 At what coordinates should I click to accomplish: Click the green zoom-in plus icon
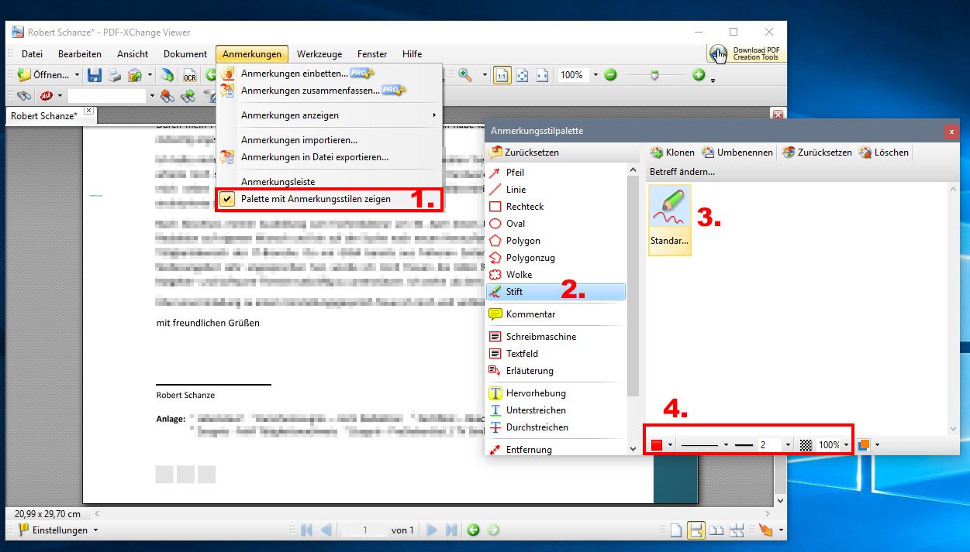coord(699,75)
